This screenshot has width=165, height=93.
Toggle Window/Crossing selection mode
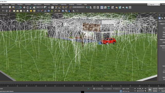click(20, 7)
